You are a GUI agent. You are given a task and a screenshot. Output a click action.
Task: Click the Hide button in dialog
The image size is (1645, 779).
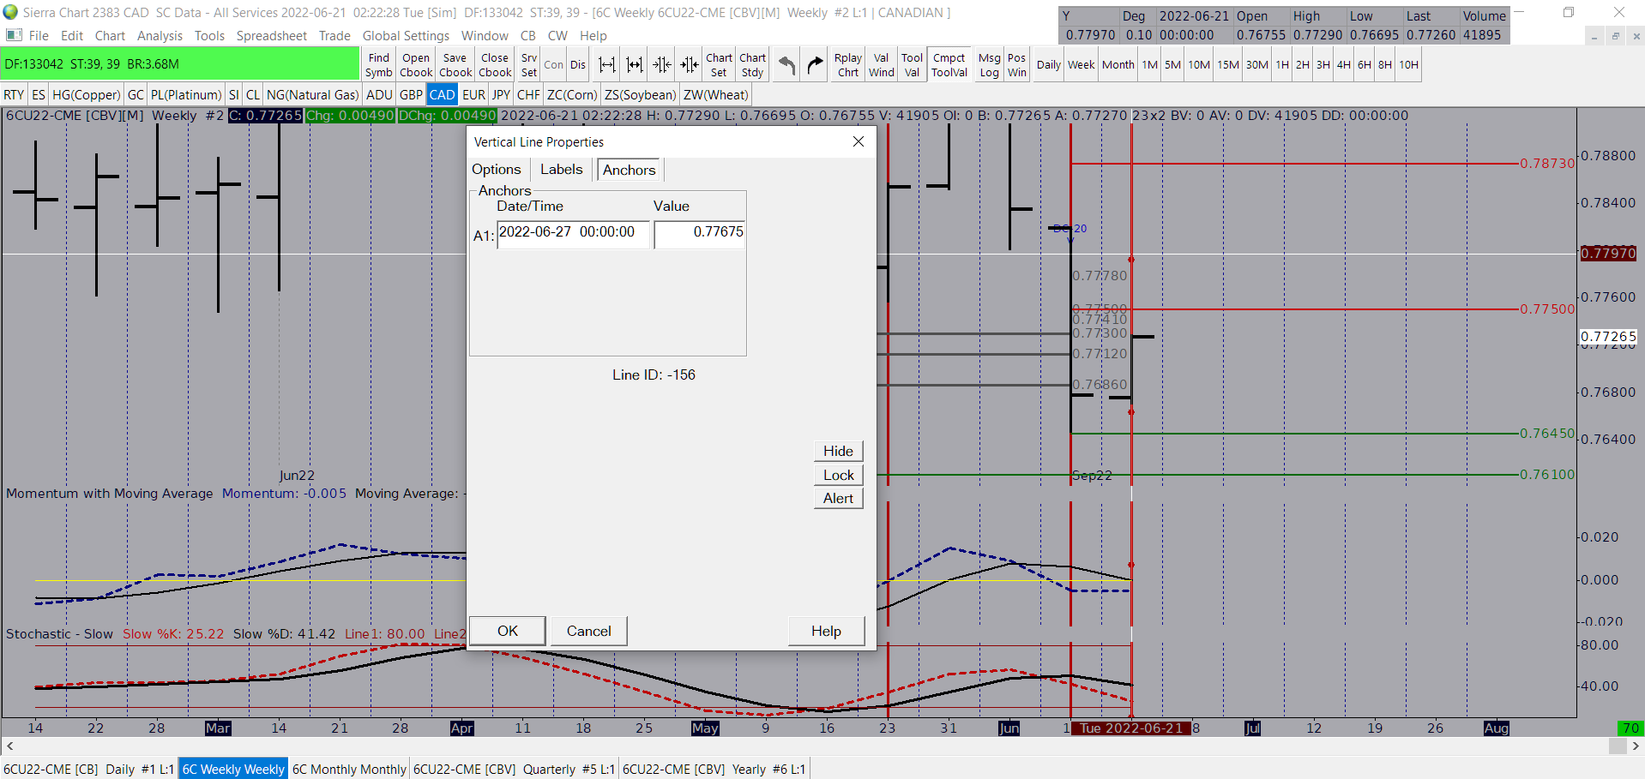coord(838,451)
